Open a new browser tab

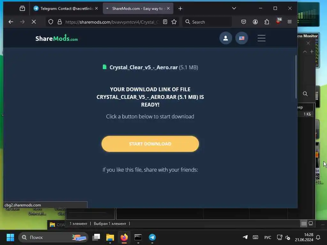[180, 9]
